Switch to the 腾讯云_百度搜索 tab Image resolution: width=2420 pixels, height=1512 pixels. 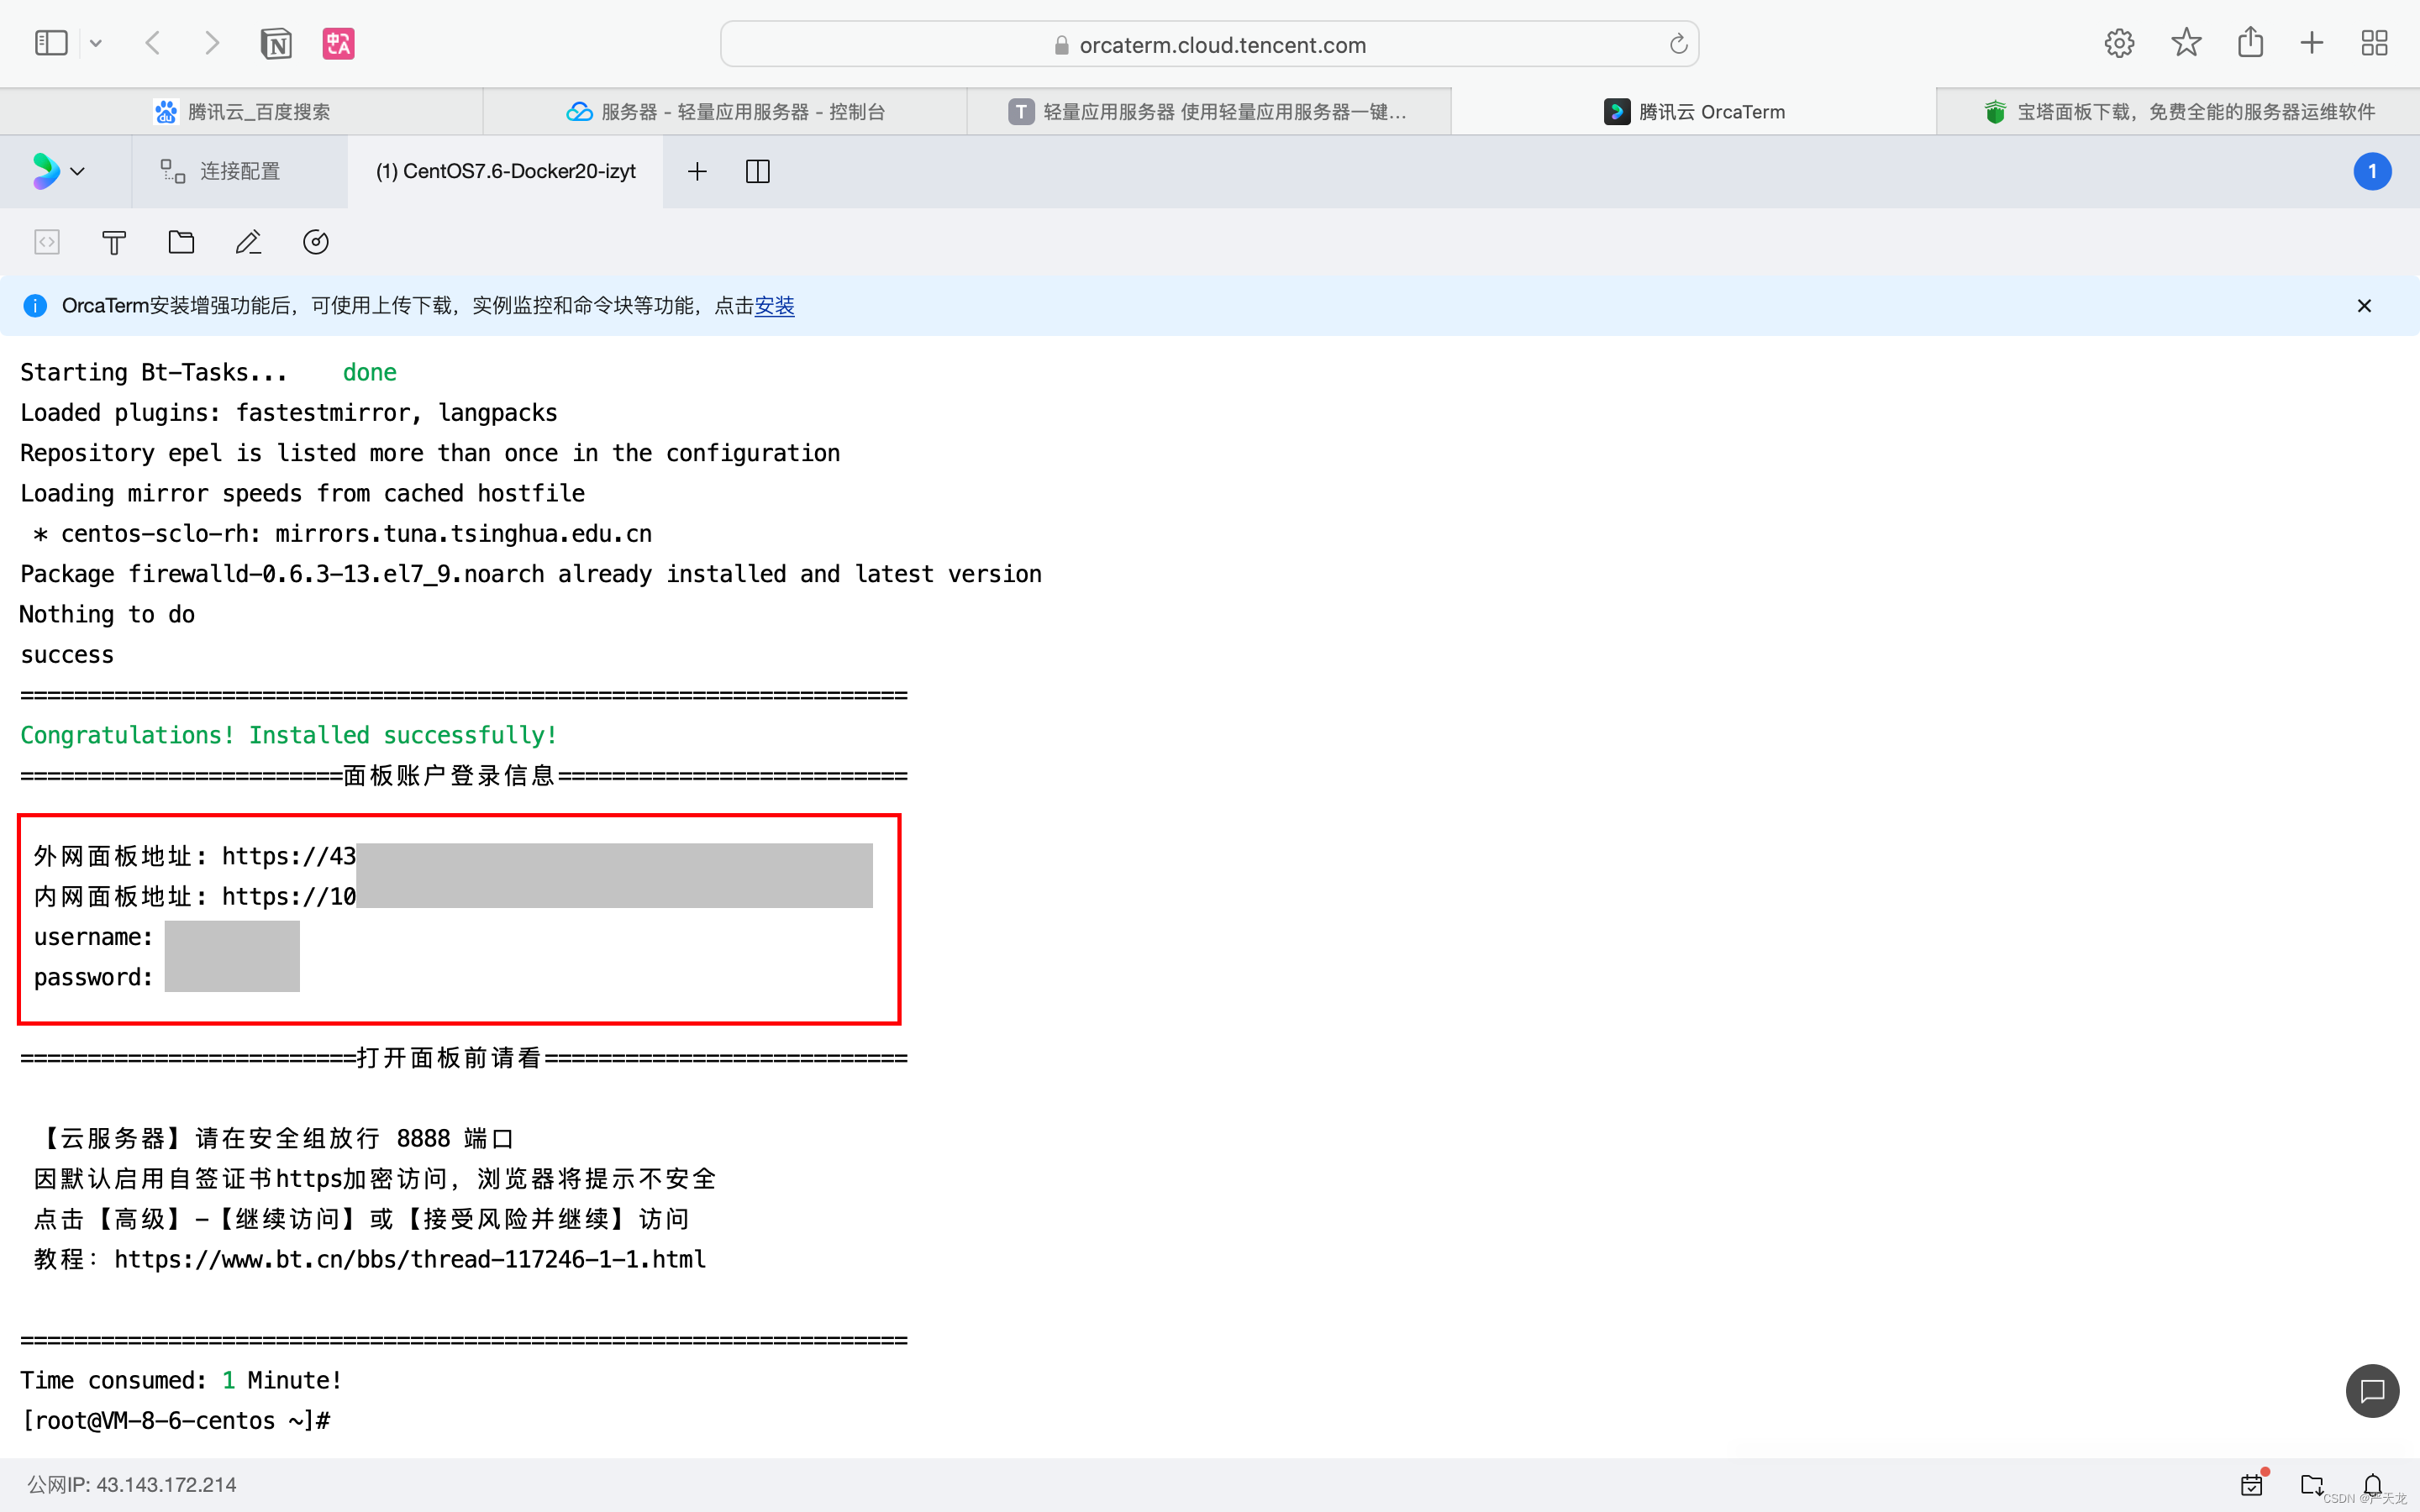click(x=242, y=111)
